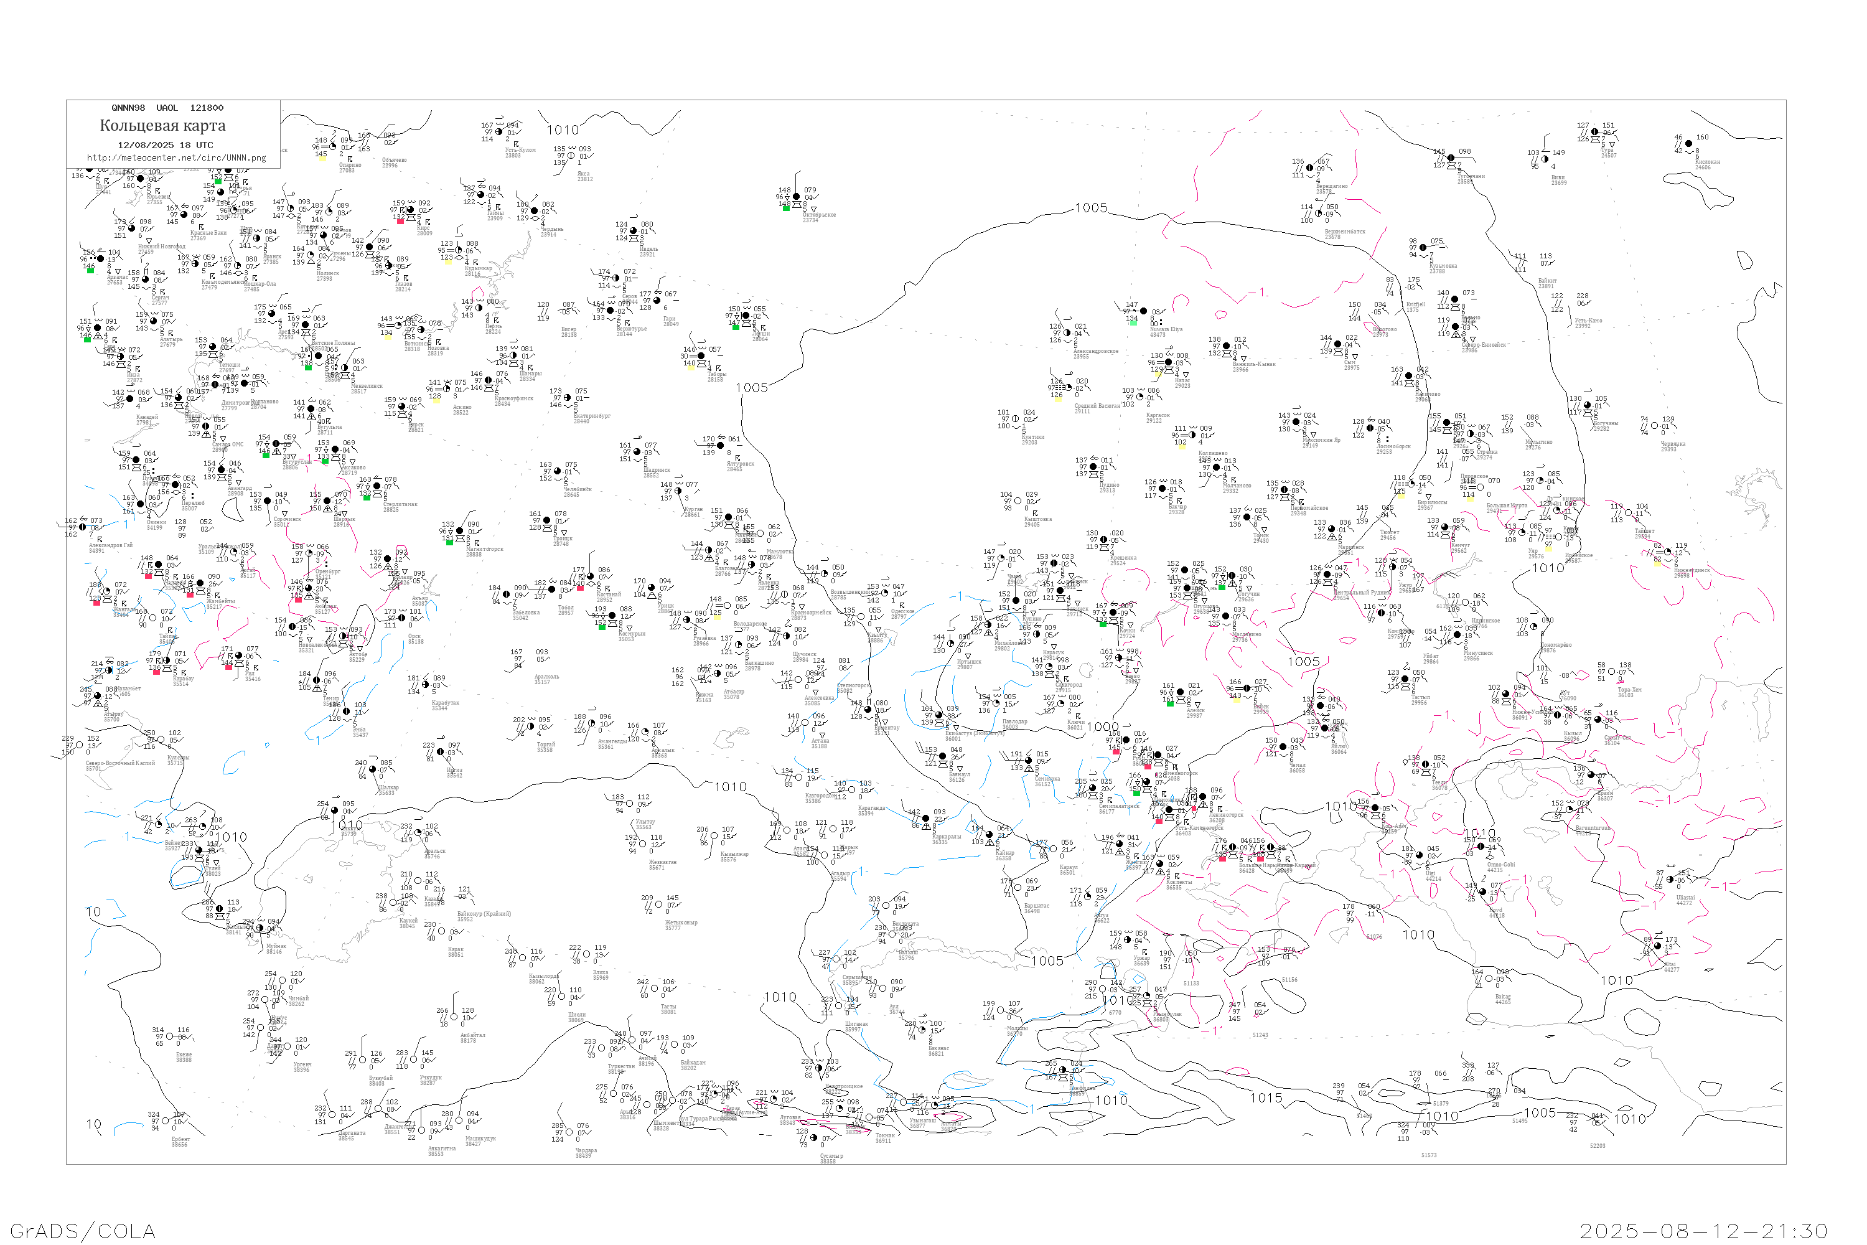Click the Пермь 28224 station name label
The height and width of the screenshot is (1245, 1867).
(493, 329)
